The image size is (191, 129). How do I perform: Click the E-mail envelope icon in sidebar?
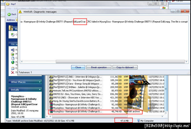[13, 68]
